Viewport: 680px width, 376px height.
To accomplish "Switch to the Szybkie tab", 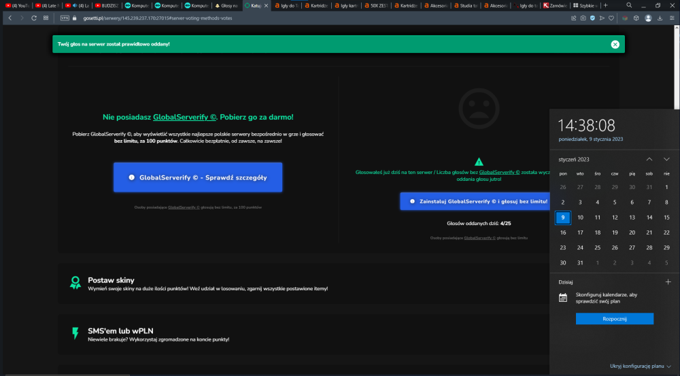I will coord(585,5).
